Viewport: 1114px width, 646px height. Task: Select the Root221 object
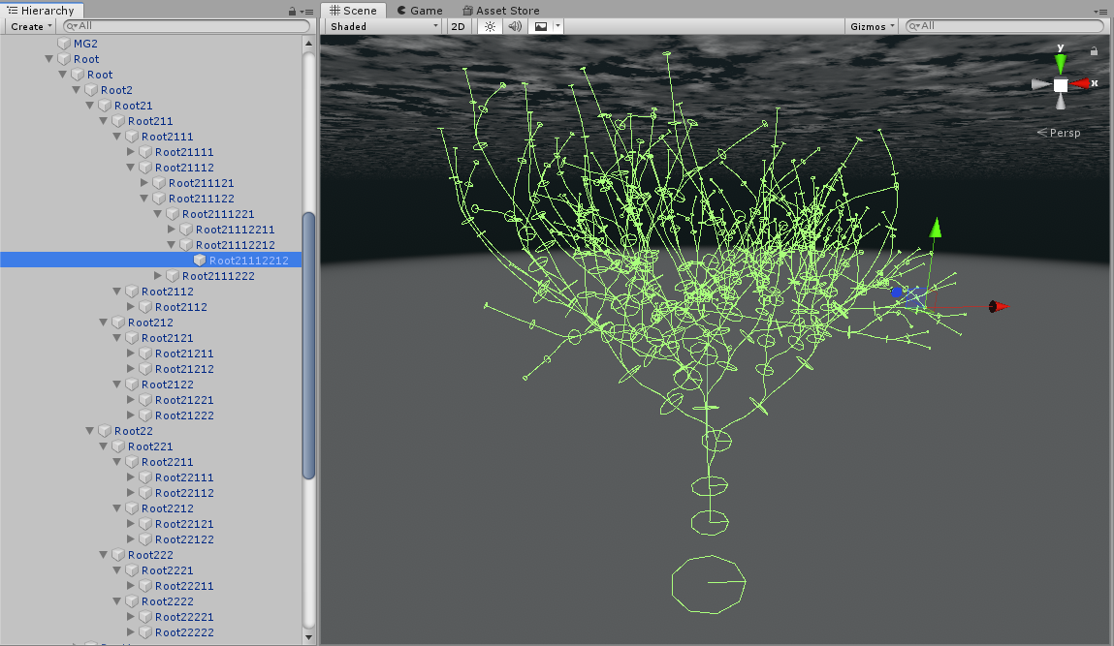coord(150,446)
